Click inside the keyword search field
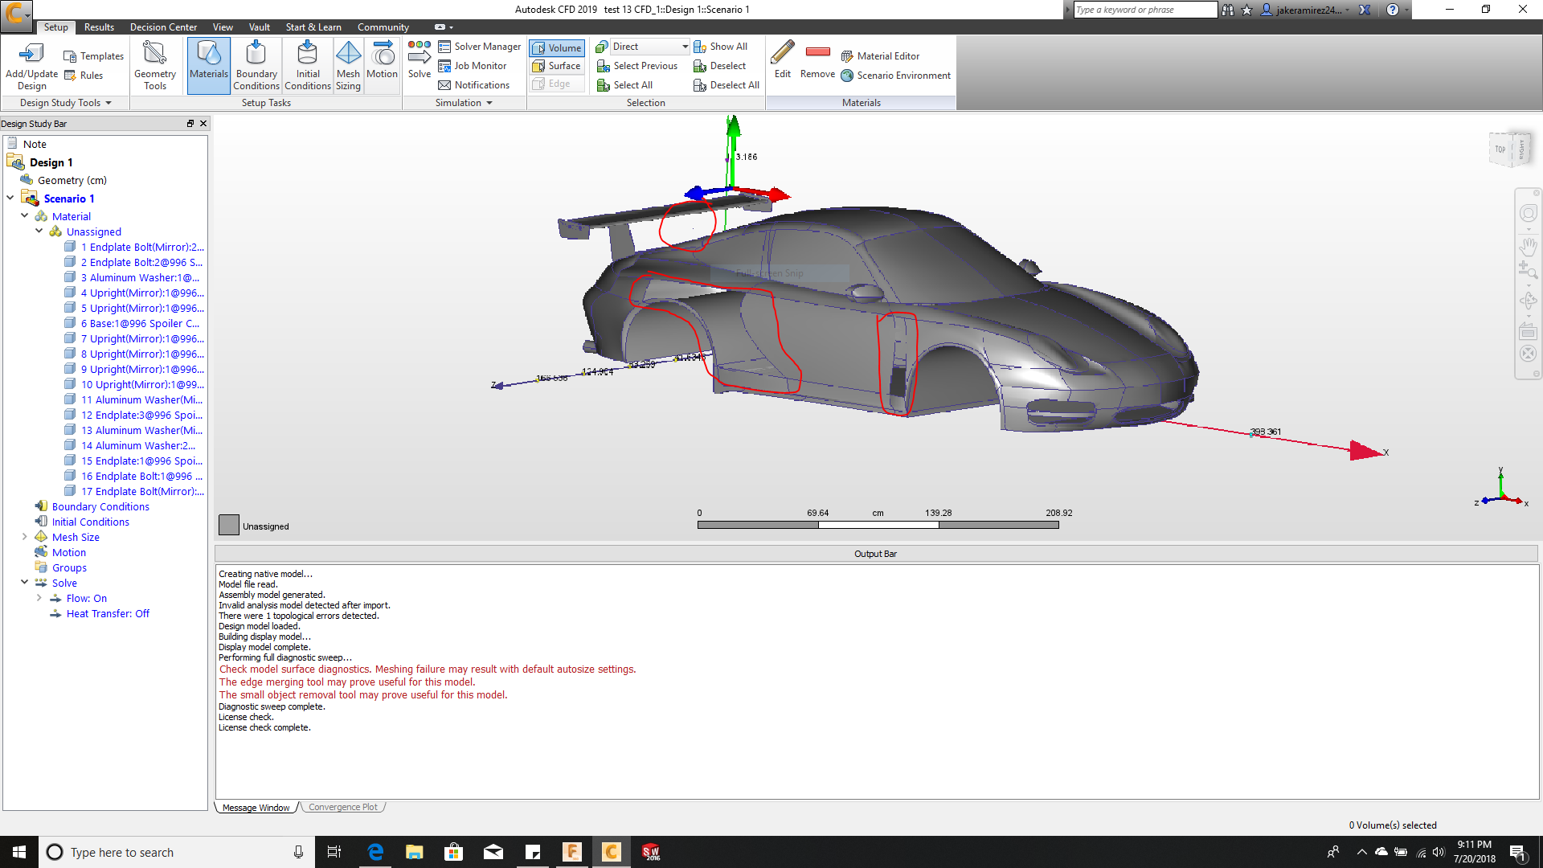 pyautogui.click(x=1144, y=9)
